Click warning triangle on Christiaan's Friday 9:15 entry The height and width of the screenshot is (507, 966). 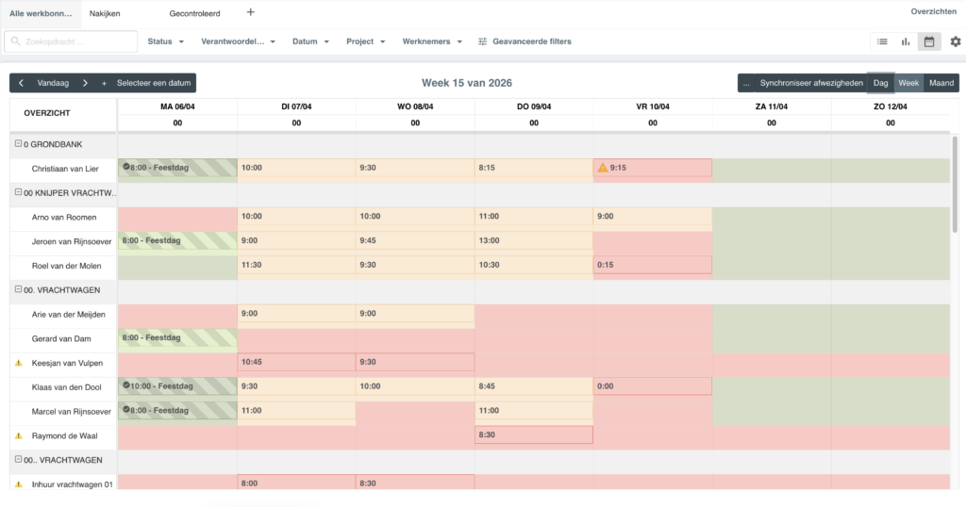[x=603, y=168]
